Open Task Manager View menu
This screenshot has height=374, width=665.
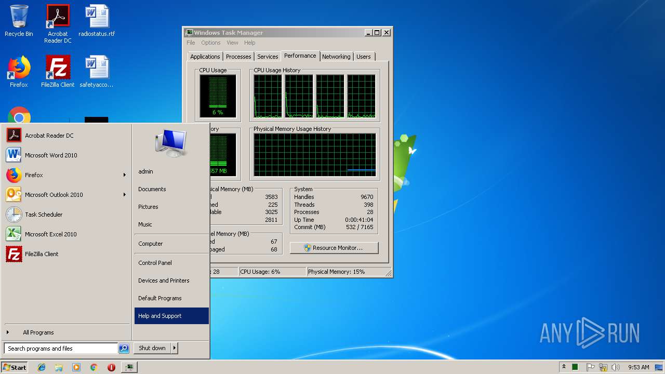pos(232,43)
